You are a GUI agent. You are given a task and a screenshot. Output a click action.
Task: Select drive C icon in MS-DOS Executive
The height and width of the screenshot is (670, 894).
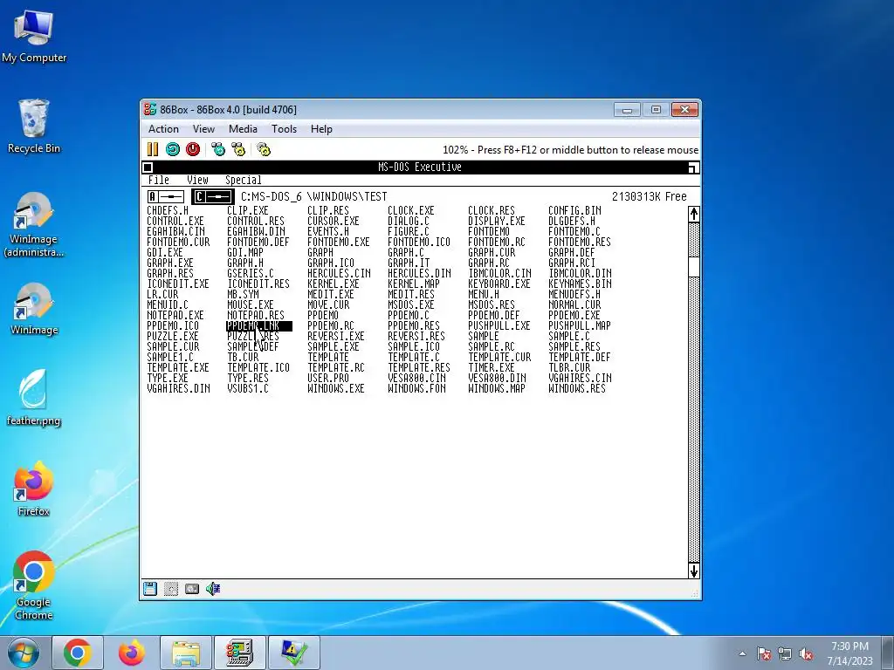(x=213, y=196)
